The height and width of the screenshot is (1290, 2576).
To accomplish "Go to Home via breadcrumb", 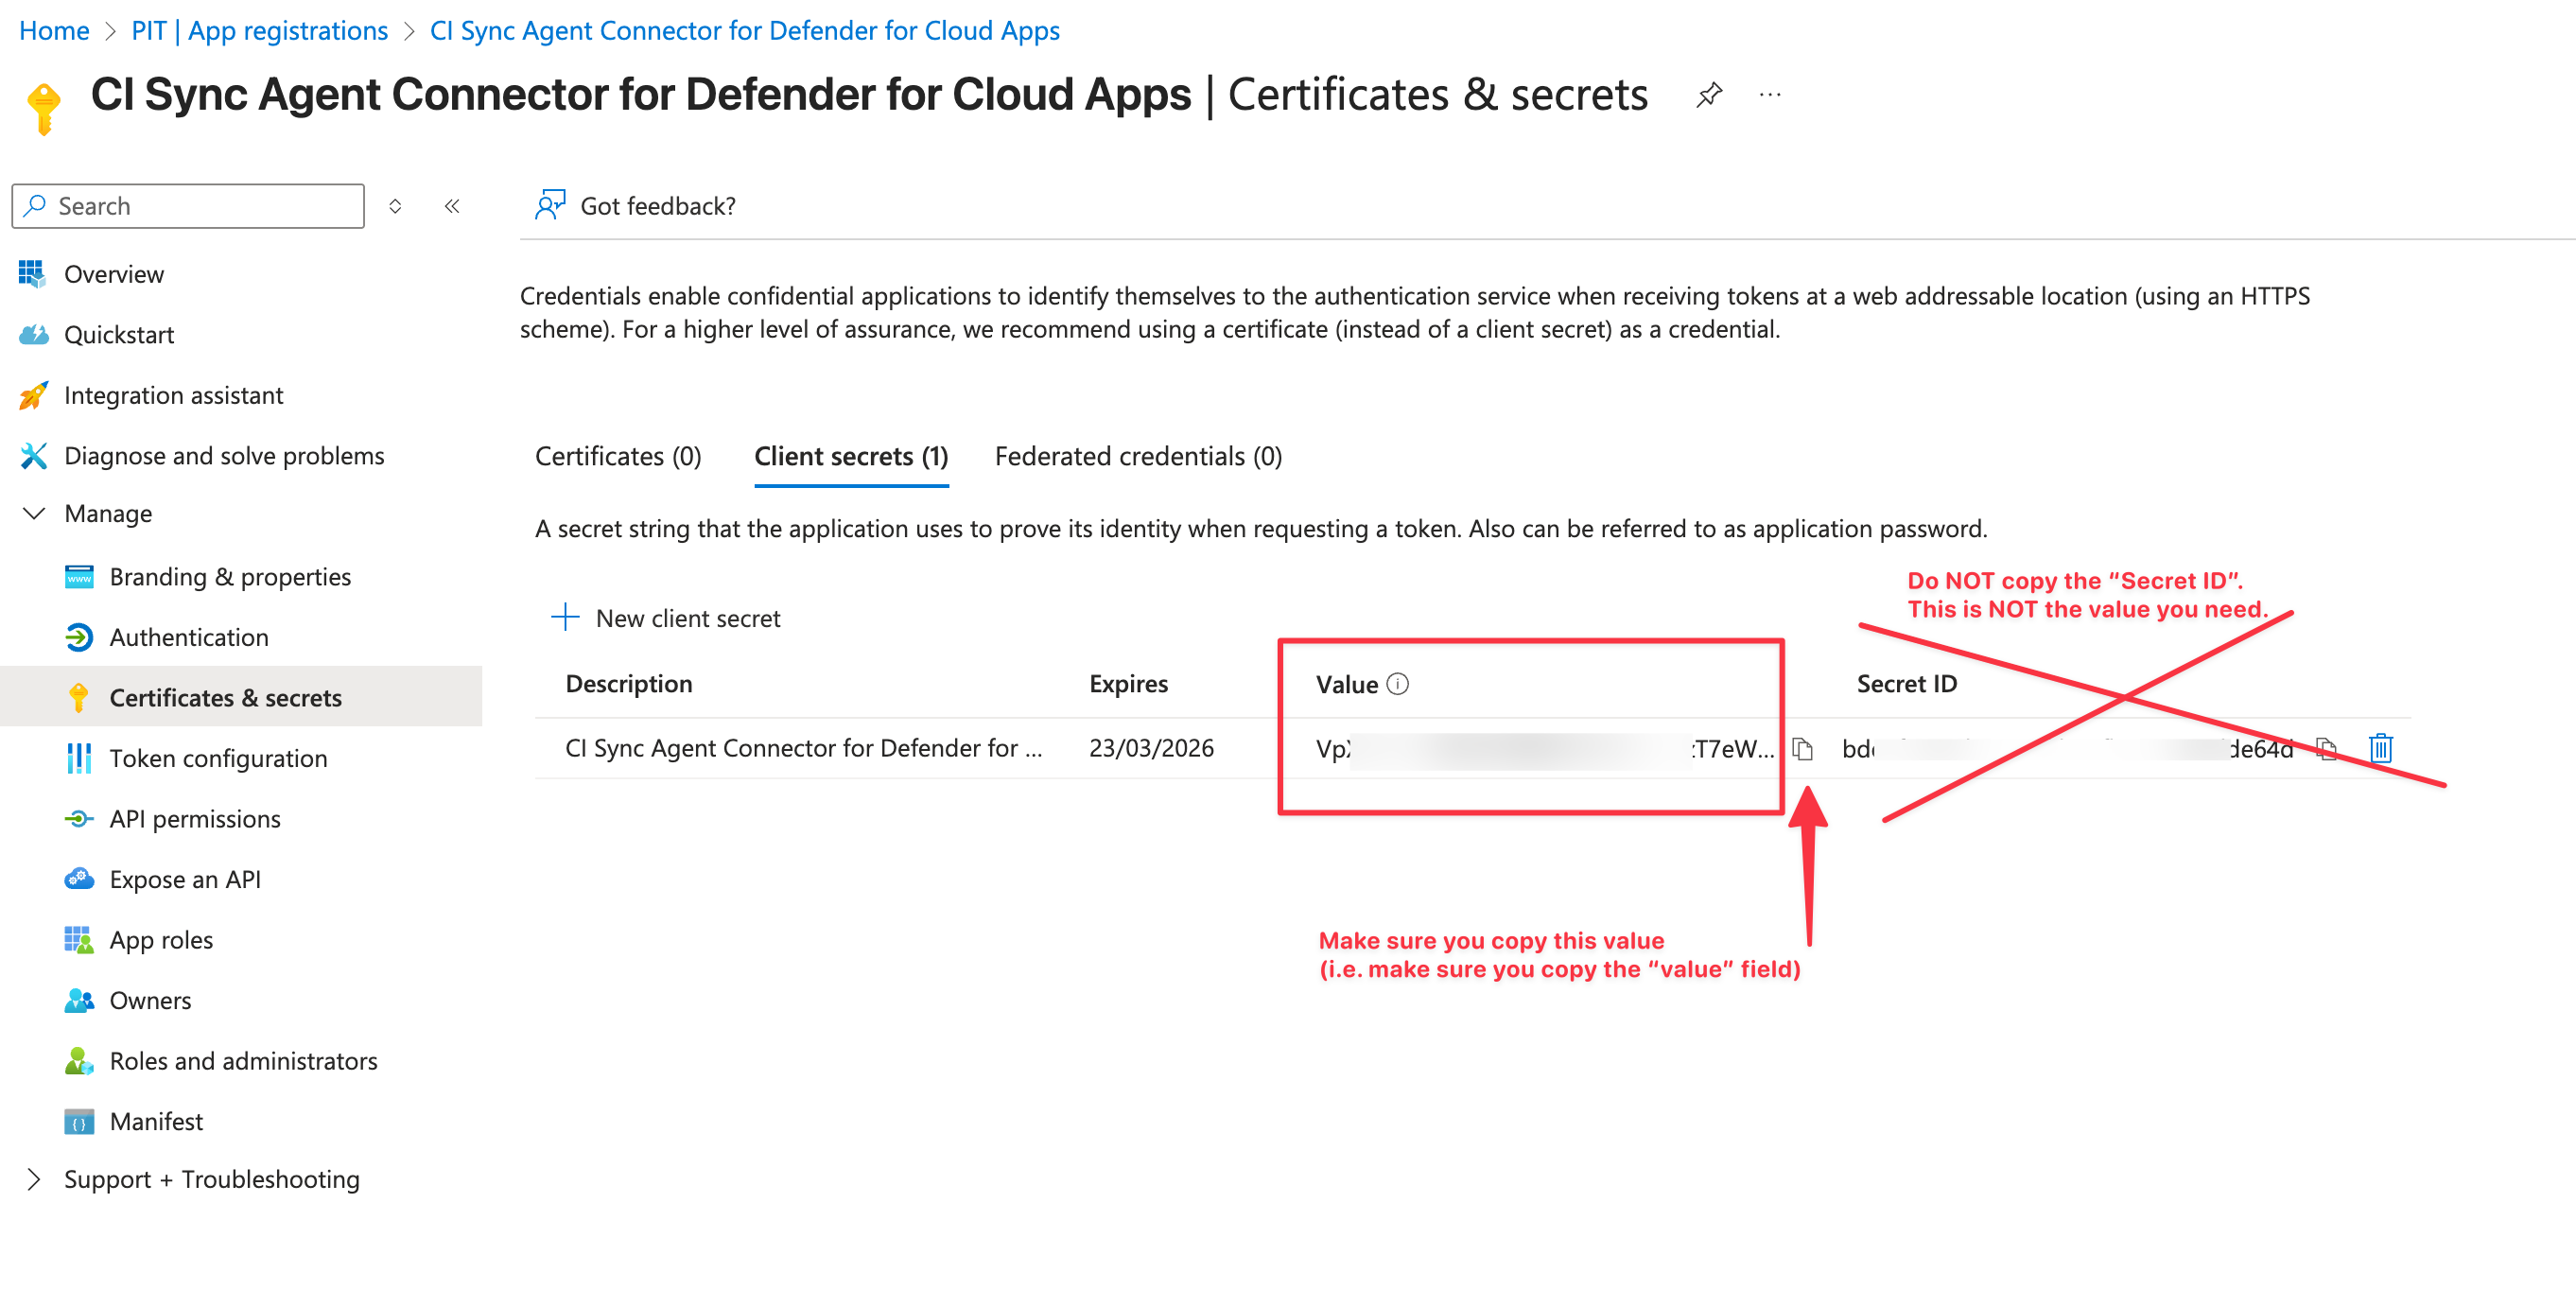I will point(54,30).
